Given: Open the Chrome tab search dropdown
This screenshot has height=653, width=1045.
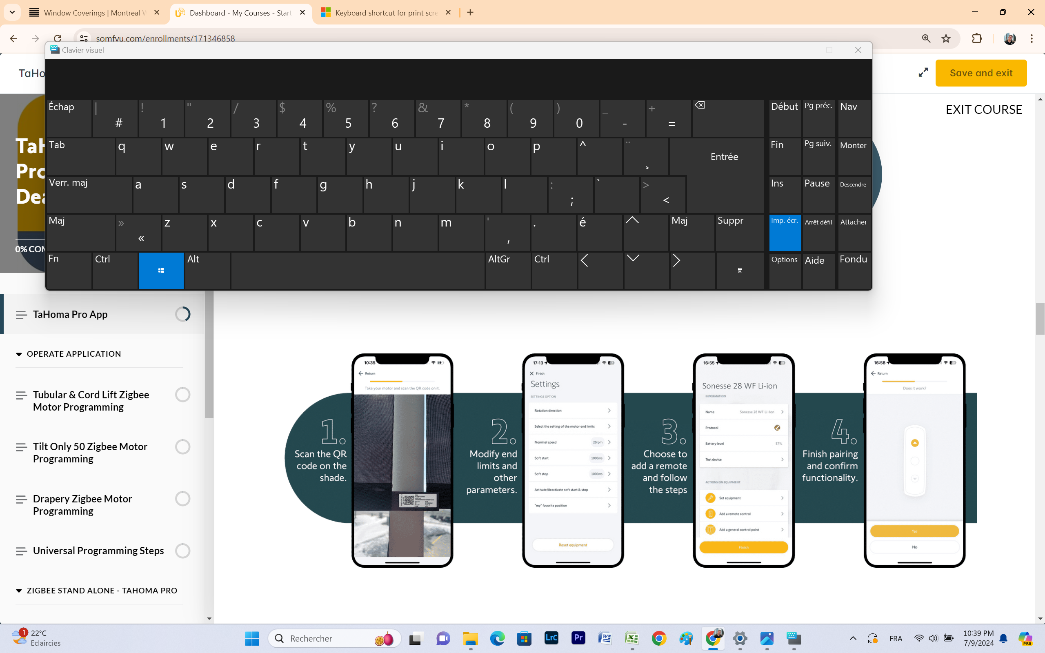Looking at the screenshot, I should point(12,13).
